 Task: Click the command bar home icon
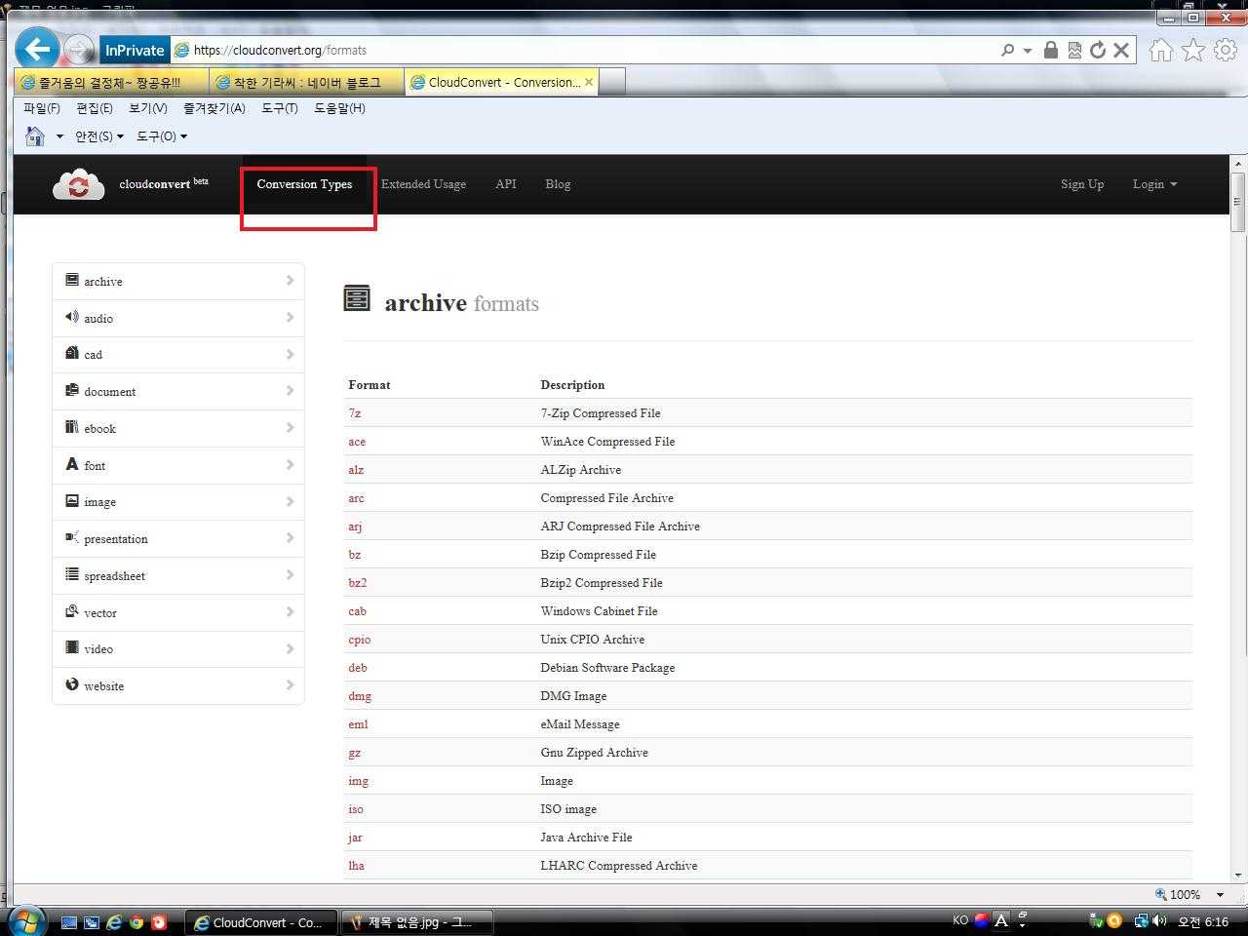35,136
